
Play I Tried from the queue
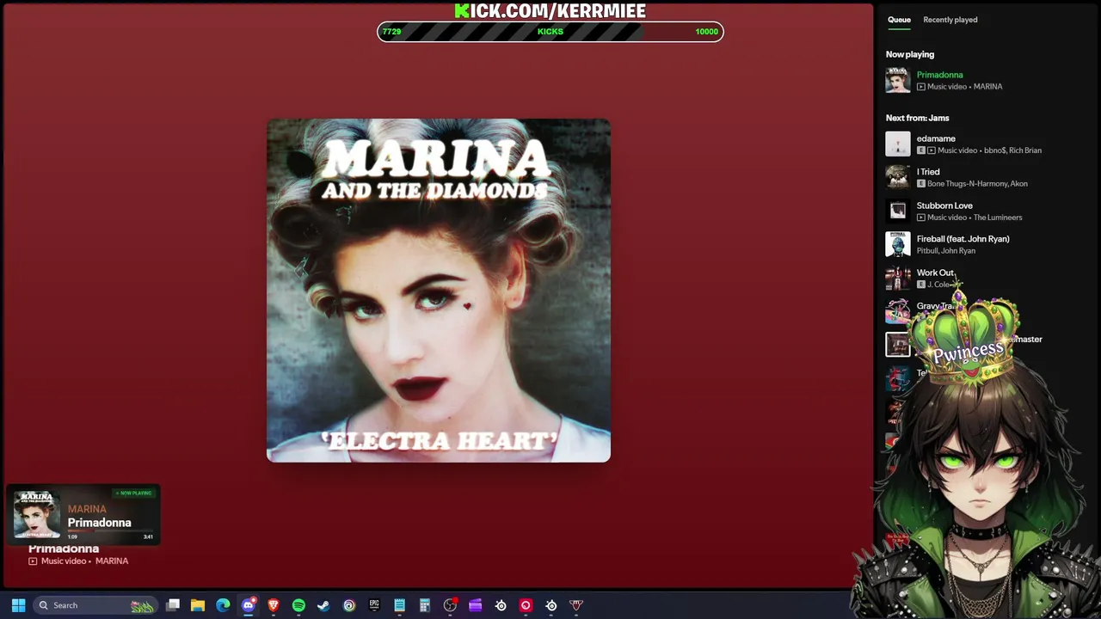coord(928,172)
